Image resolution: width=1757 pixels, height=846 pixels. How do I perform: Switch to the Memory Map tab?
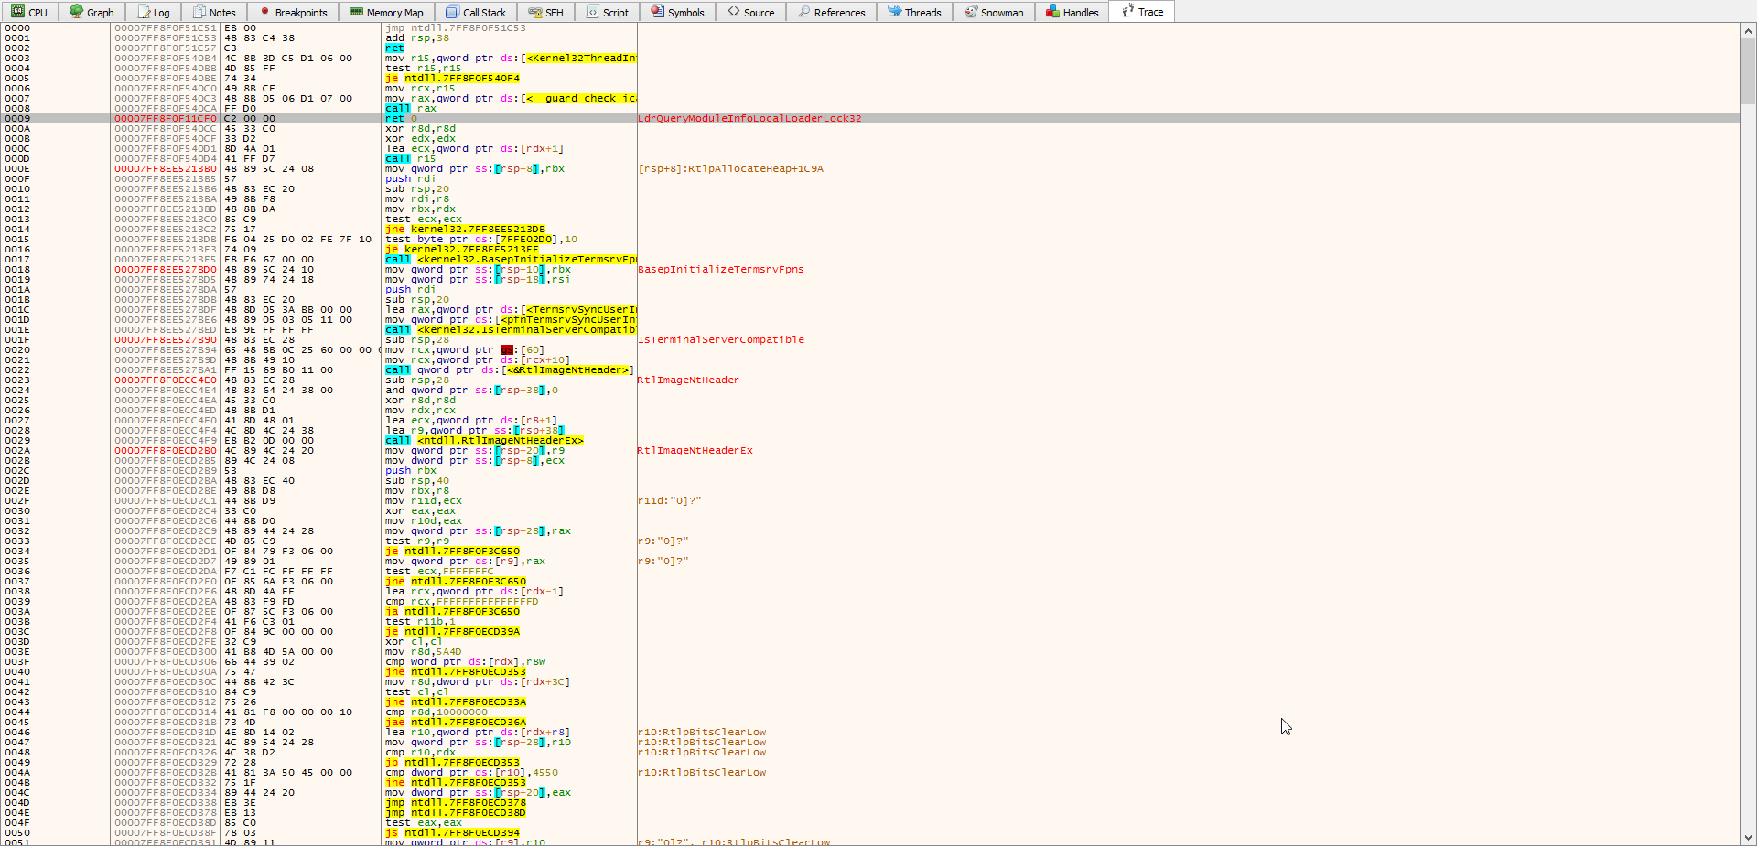point(386,12)
